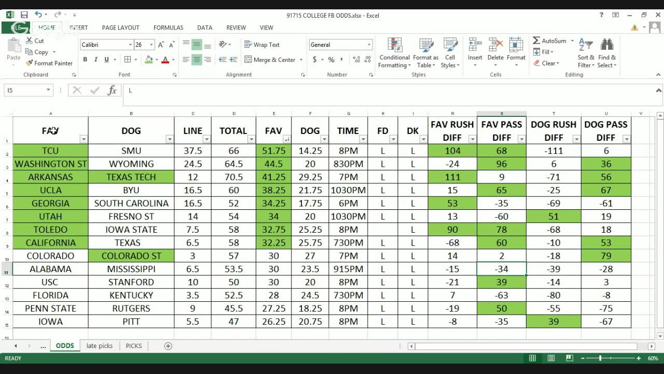
Task: Open the orientation text rotation options
Action: (x=223, y=45)
